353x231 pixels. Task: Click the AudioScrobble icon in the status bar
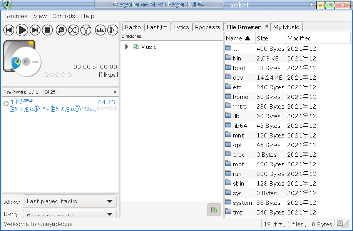[x=340, y=224]
